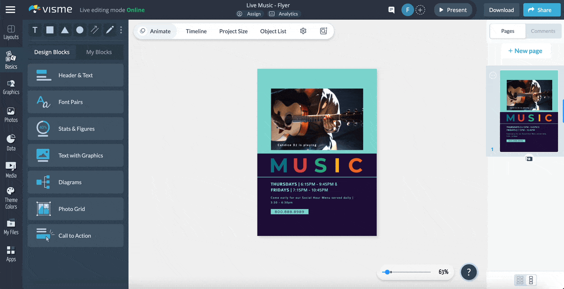Select the Text tool in the toolbar
This screenshot has width=564, height=289.
(x=35, y=30)
